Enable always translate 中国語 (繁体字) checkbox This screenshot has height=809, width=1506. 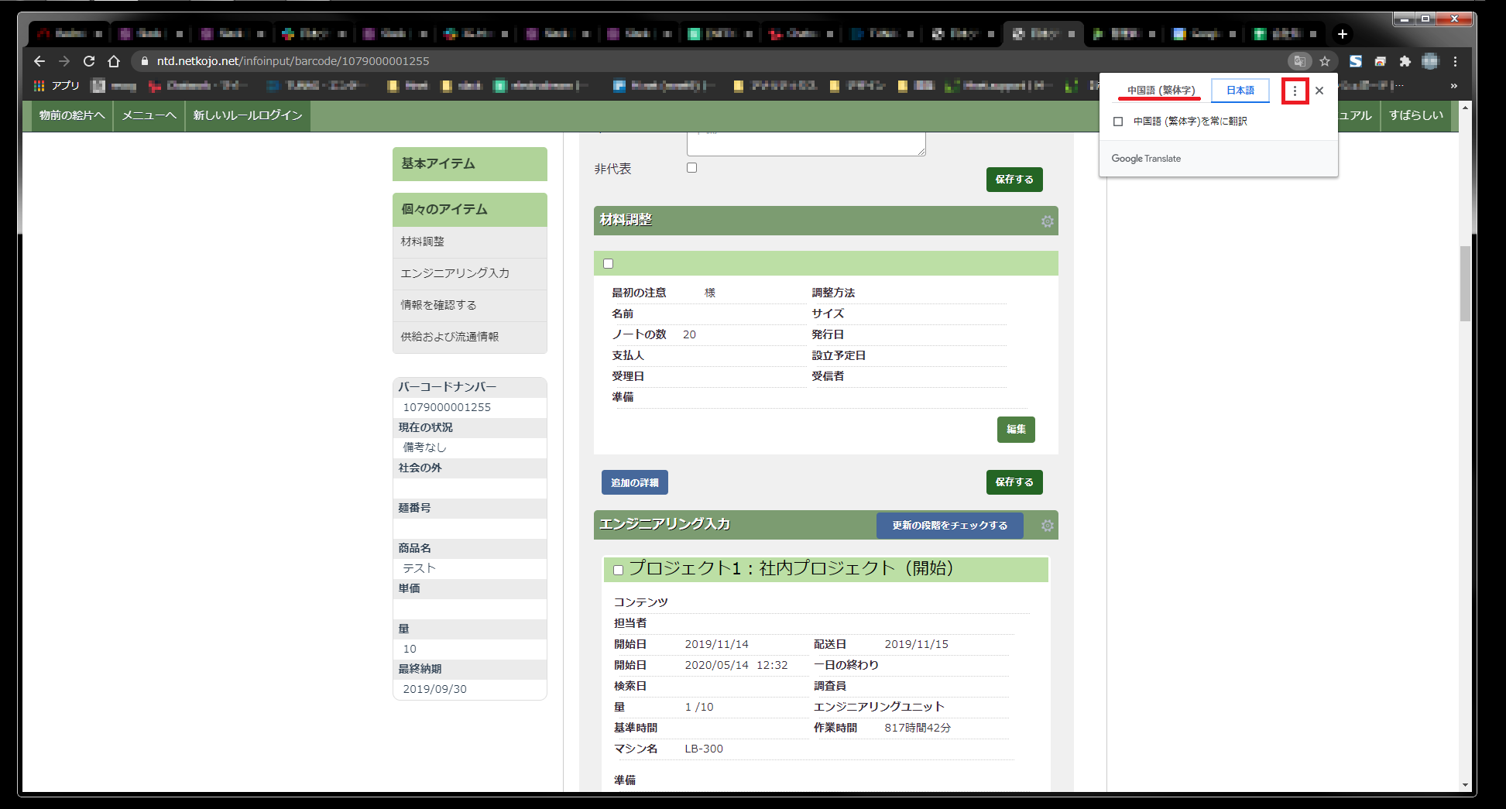click(1118, 122)
